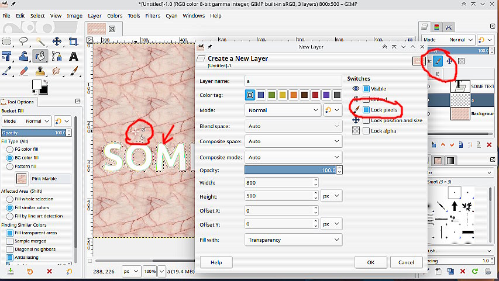Refresh brushes with green arrow icon

click(x=475, y=271)
